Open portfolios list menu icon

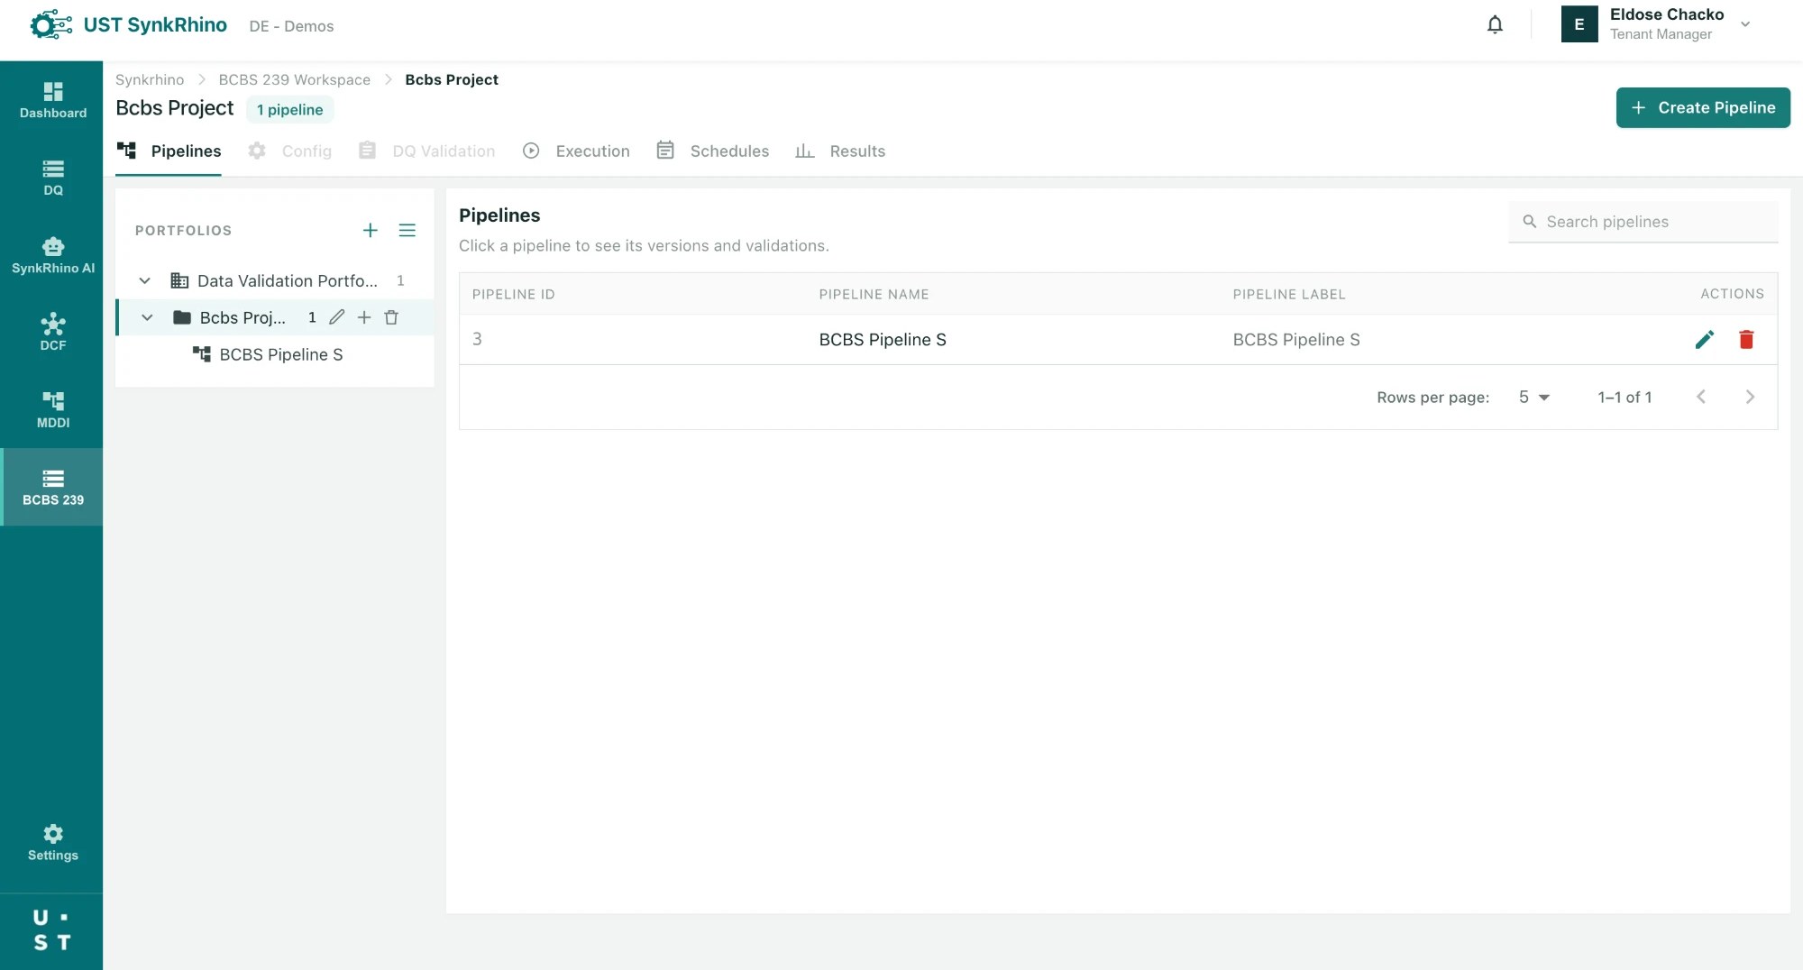pyautogui.click(x=407, y=231)
